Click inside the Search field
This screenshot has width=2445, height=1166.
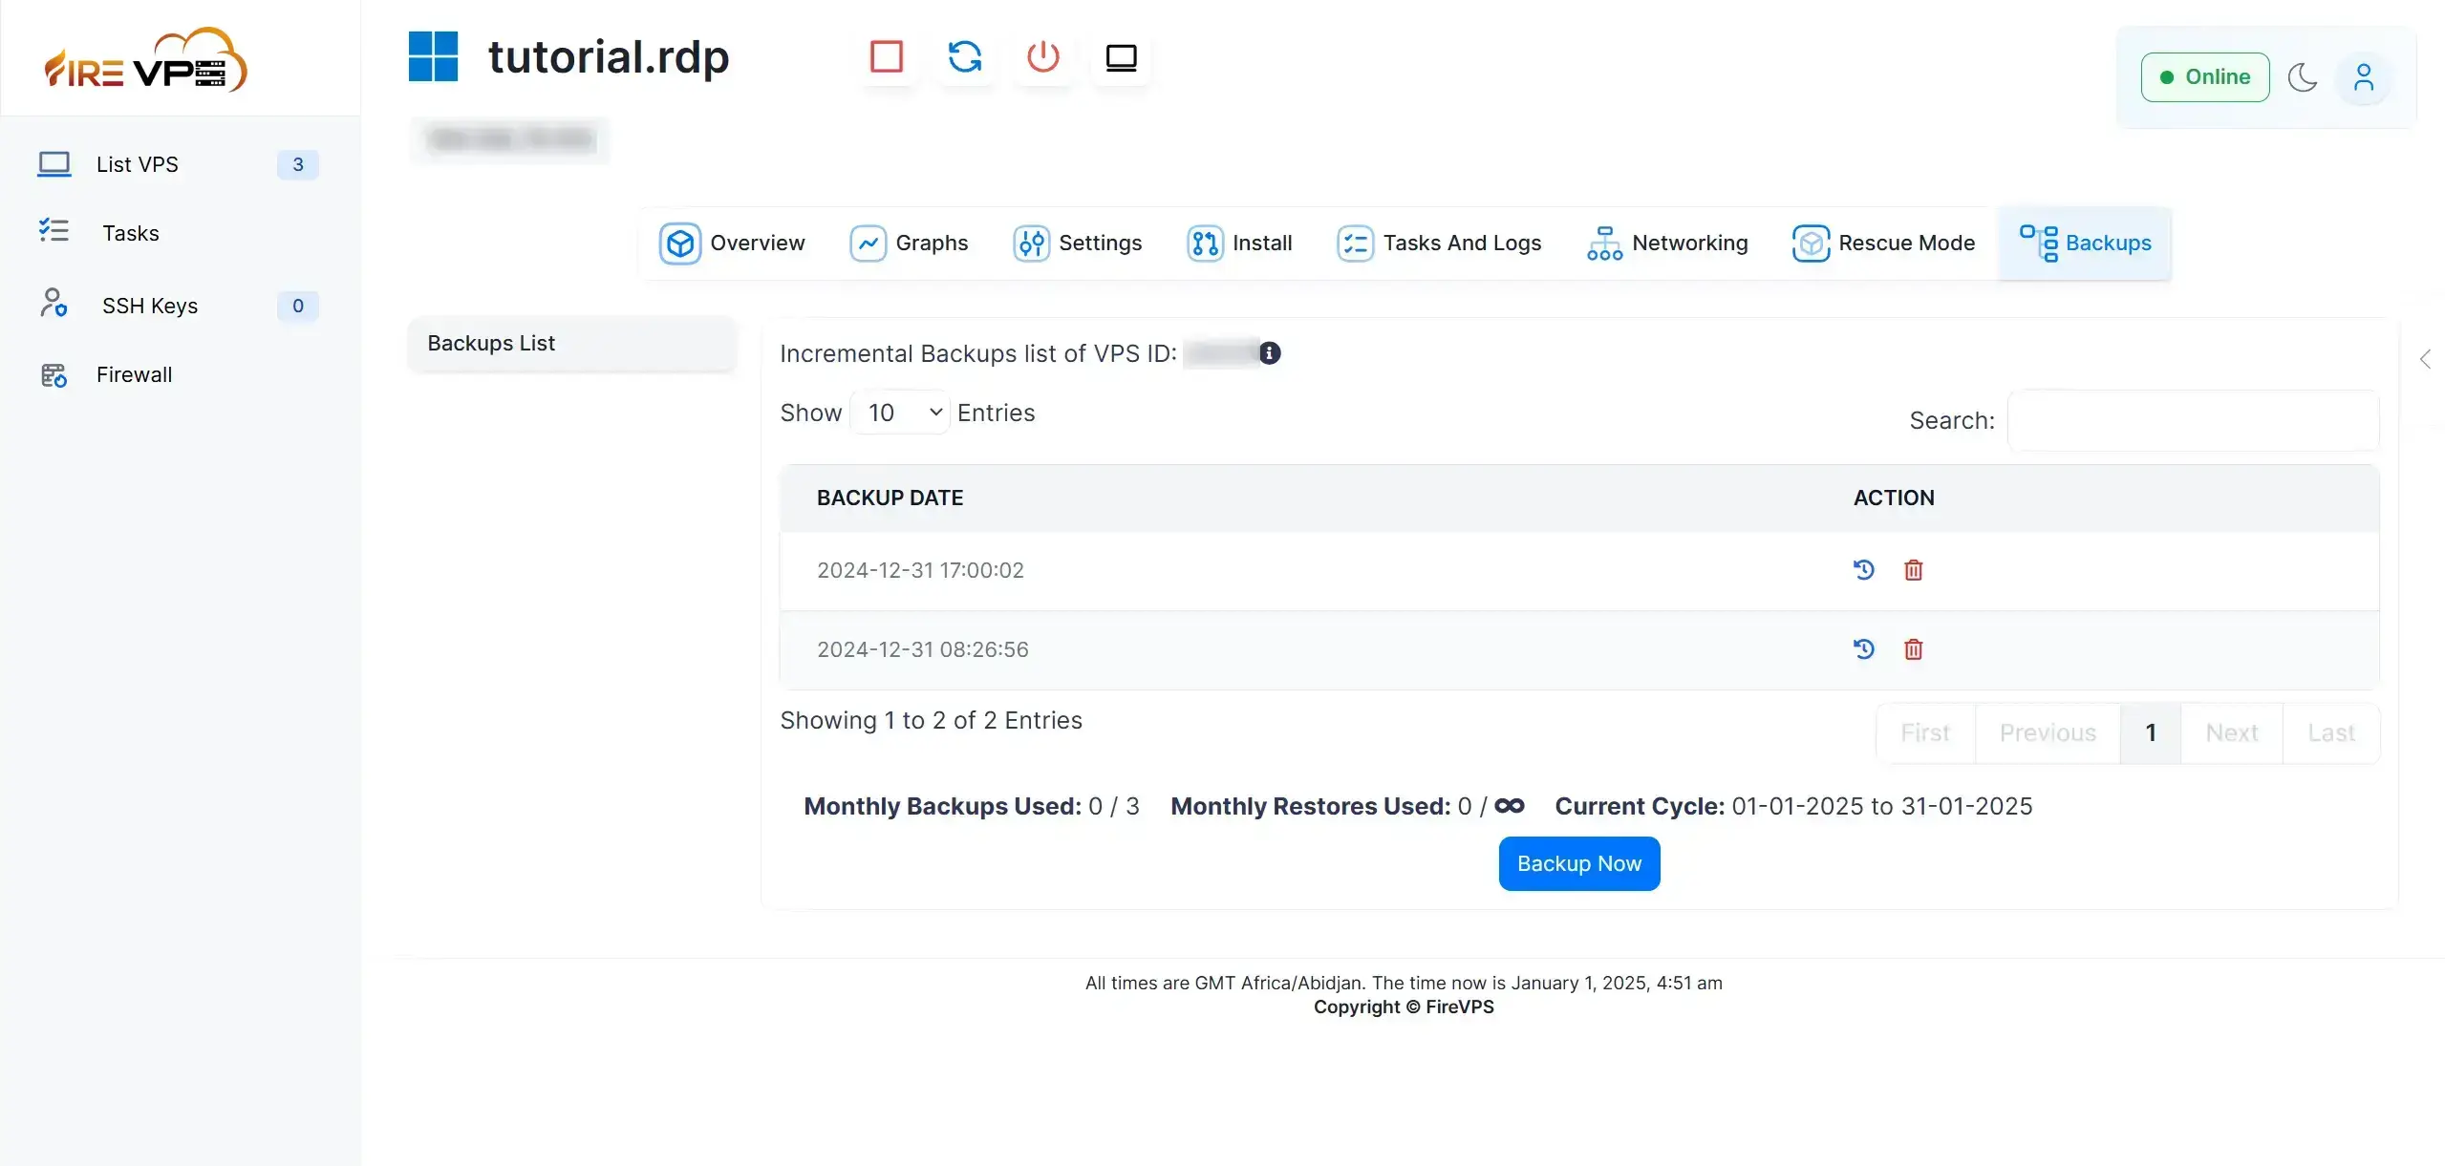[2193, 420]
